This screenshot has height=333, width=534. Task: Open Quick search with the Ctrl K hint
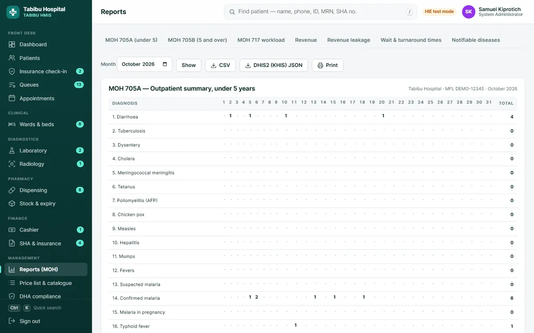pos(35,308)
